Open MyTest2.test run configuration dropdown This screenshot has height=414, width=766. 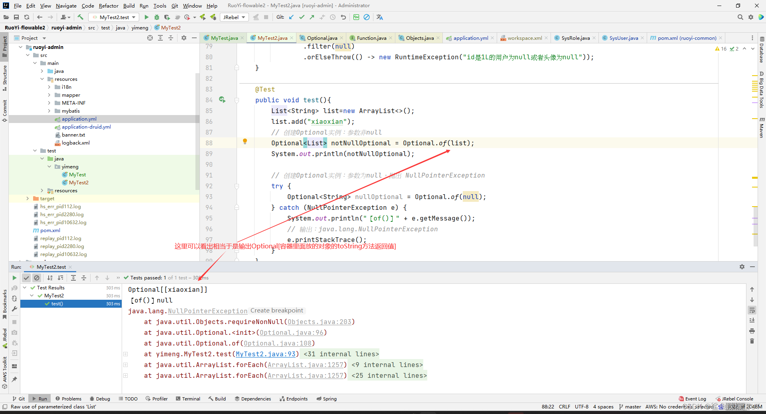pyautogui.click(x=114, y=17)
